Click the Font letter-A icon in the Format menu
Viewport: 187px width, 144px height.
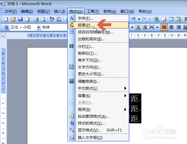(71, 18)
